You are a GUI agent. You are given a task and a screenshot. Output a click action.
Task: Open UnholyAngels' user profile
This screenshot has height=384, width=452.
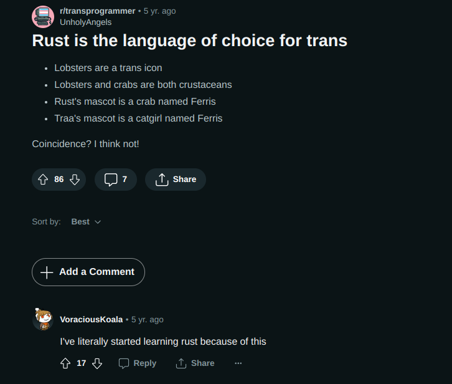coord(86,22)
